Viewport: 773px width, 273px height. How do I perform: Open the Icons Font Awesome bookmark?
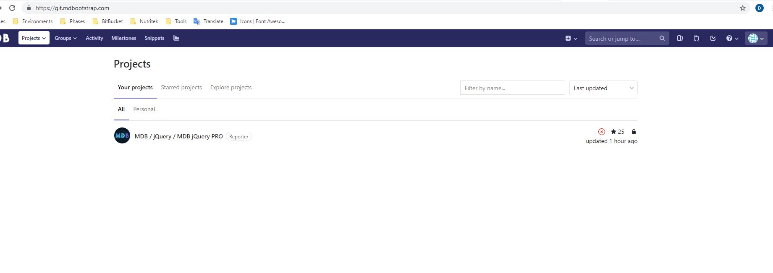point(258,21)
